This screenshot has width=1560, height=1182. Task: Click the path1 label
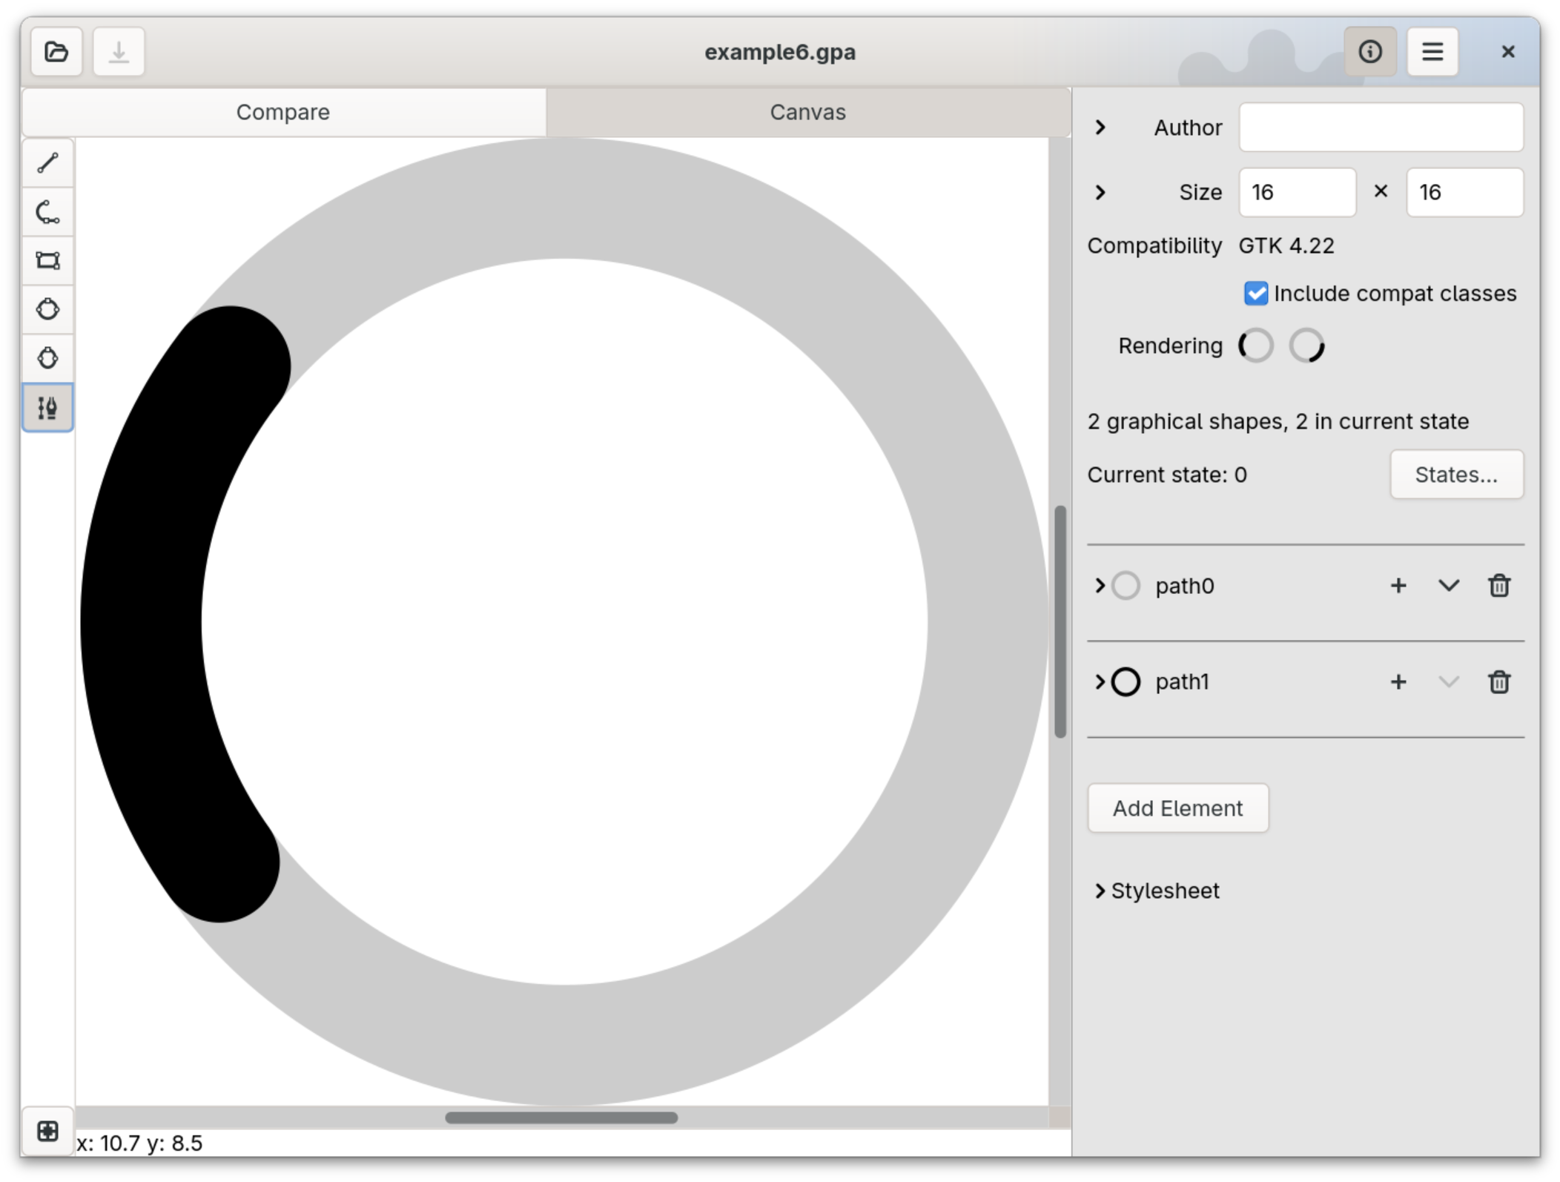pos(1182,681)
